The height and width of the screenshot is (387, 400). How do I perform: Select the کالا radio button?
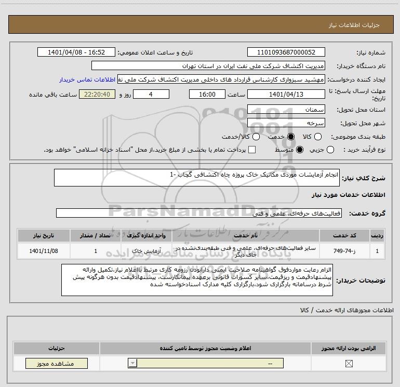(x=318, y=137)
